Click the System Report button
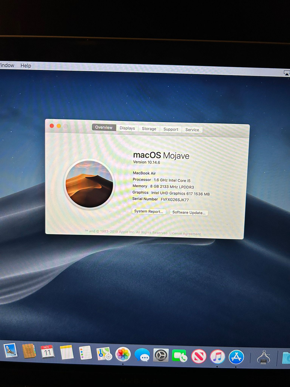This screenshot has height=387, width=290. tap(149, 212)
